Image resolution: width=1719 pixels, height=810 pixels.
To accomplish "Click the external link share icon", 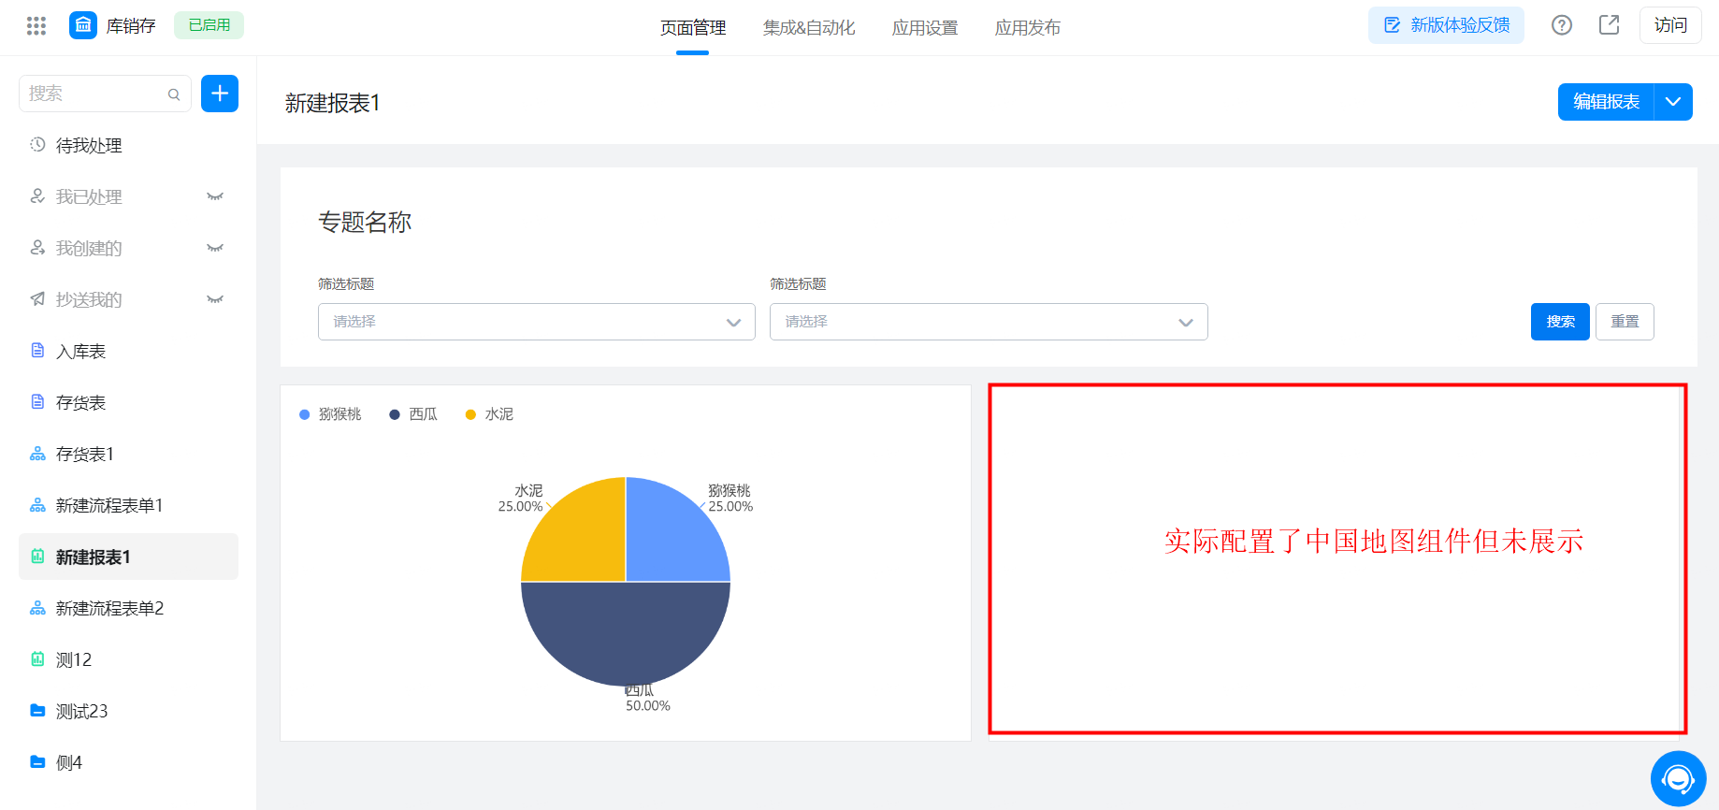I will click(1610, 25).
